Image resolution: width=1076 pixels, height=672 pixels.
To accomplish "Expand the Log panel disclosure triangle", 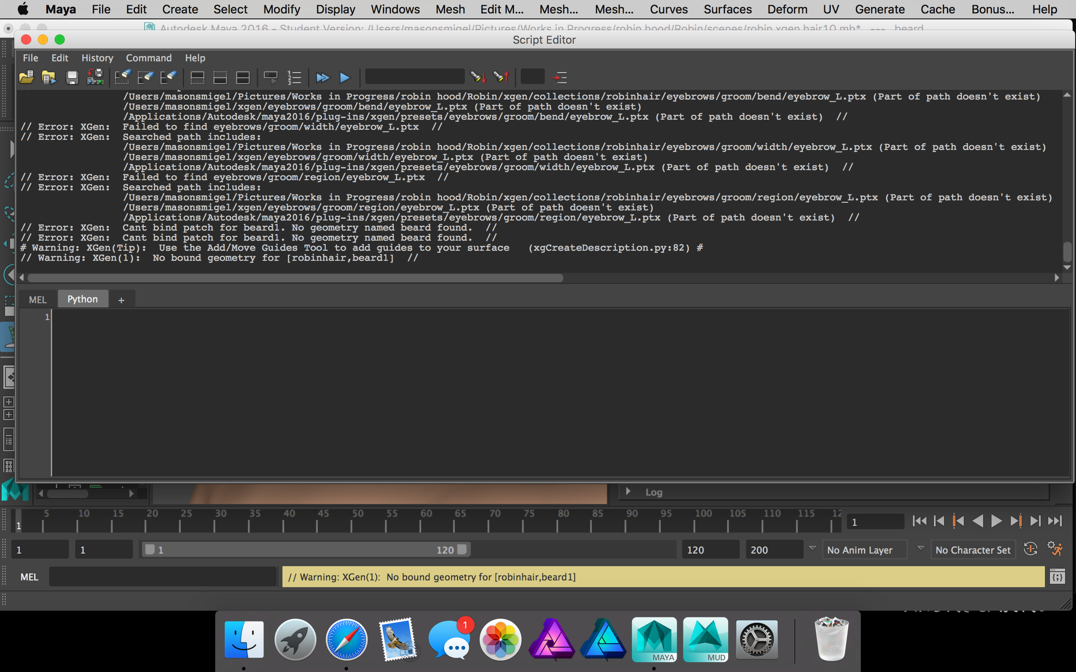I will pos(628,491).
